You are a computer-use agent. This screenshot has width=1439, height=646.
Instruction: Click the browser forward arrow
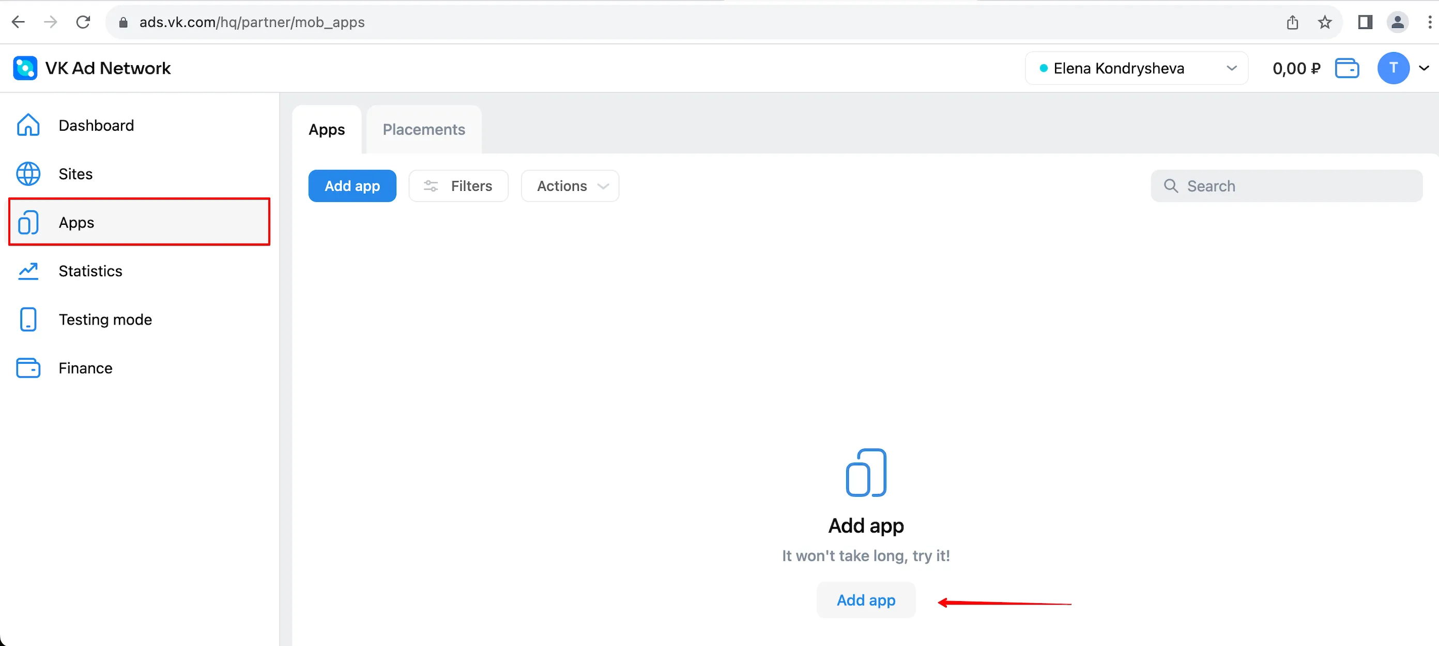point(51,22)
